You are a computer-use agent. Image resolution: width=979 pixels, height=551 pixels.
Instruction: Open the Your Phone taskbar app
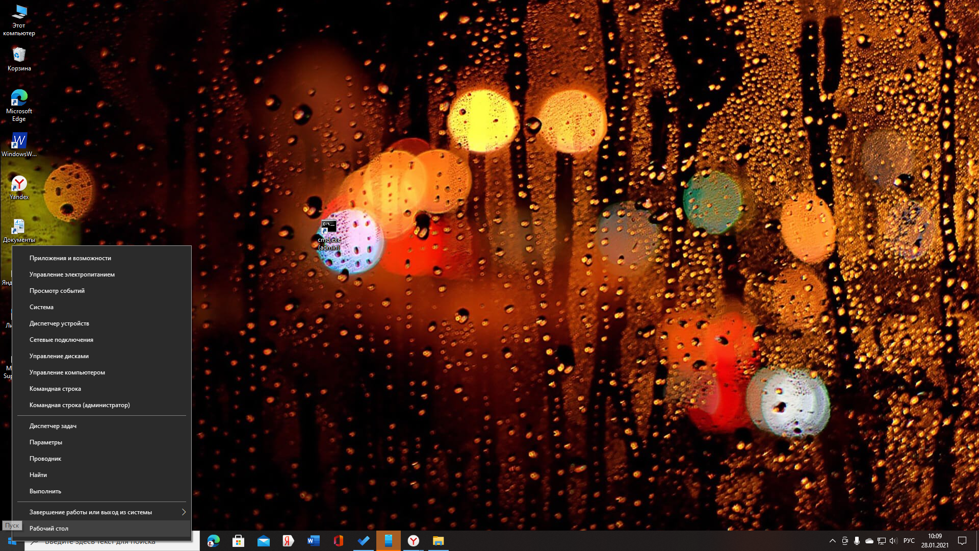[389, 541]
